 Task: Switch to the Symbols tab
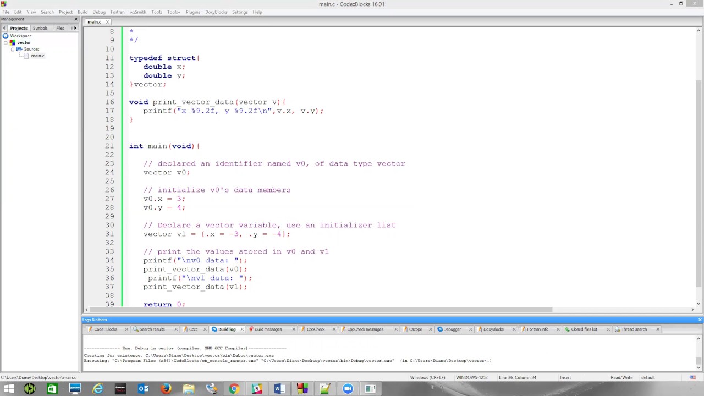point(40,28)
